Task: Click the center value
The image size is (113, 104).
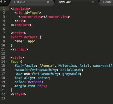Action: click(43, 78)
